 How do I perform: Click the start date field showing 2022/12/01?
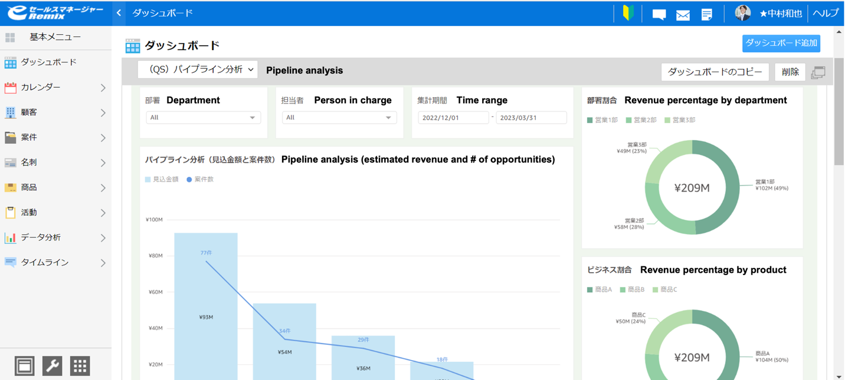coord(453,117)
